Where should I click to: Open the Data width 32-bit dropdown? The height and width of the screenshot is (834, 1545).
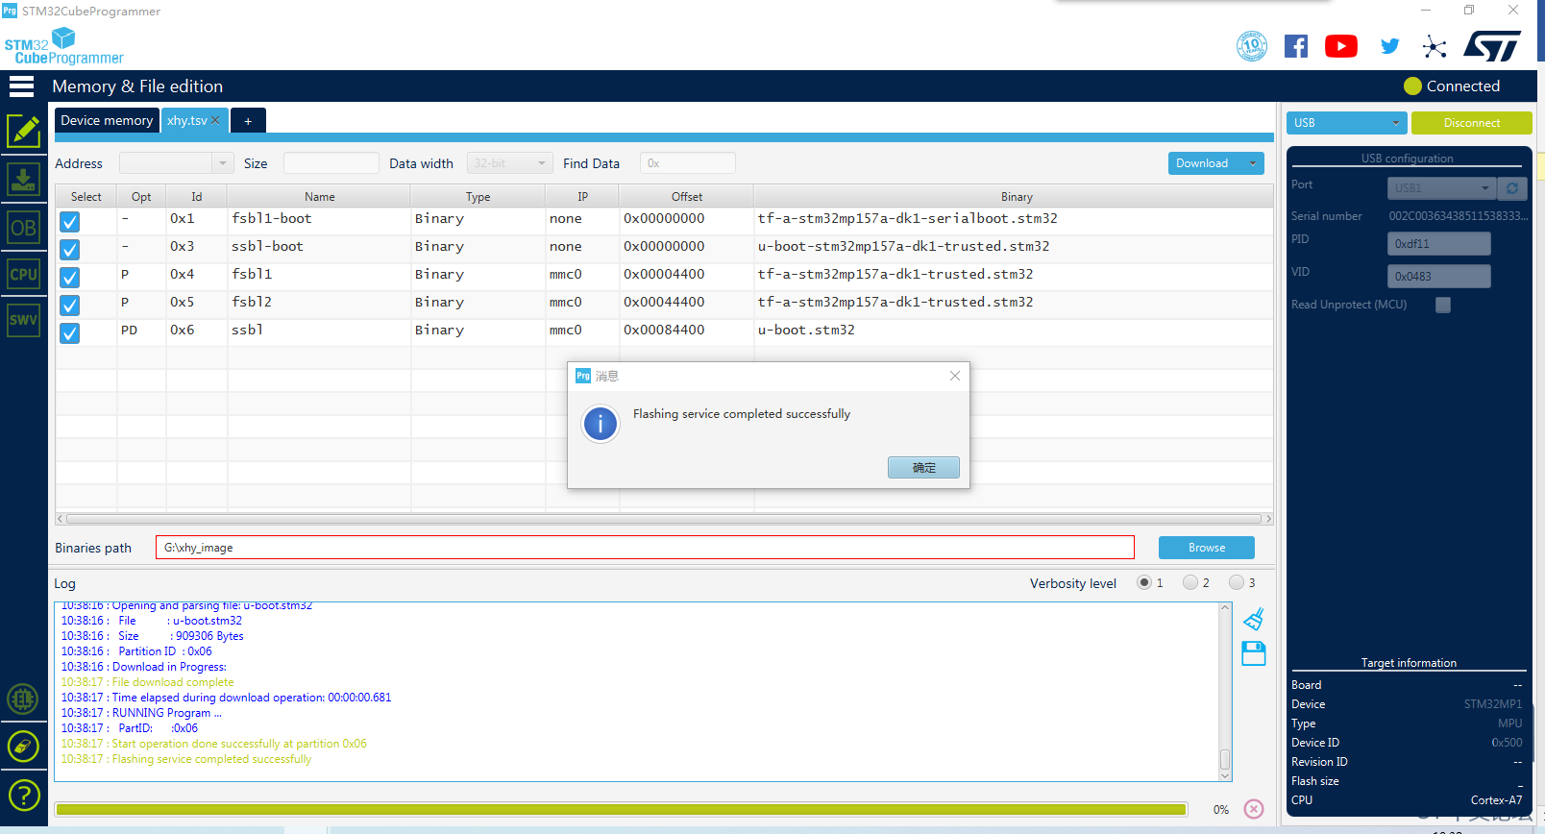point(510,163)
